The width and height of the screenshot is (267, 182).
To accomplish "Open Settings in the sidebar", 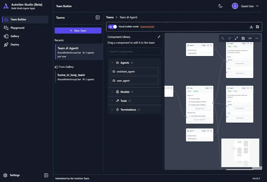I will tap(12, 175).
